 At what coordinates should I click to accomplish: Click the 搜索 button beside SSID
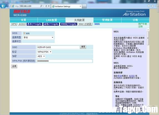click(83, 47)
